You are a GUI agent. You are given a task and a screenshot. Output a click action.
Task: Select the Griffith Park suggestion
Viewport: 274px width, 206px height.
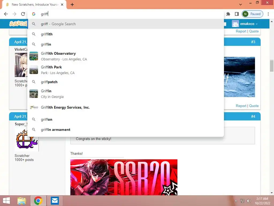[125, 70]
